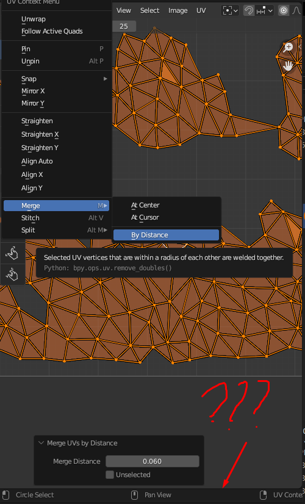Choose Align Auto
The image size is (305, 504).
pos(56,161)
